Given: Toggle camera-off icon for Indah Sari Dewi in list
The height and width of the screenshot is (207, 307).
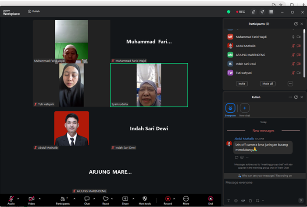Looking at the screenshot, I should (299, 64).
